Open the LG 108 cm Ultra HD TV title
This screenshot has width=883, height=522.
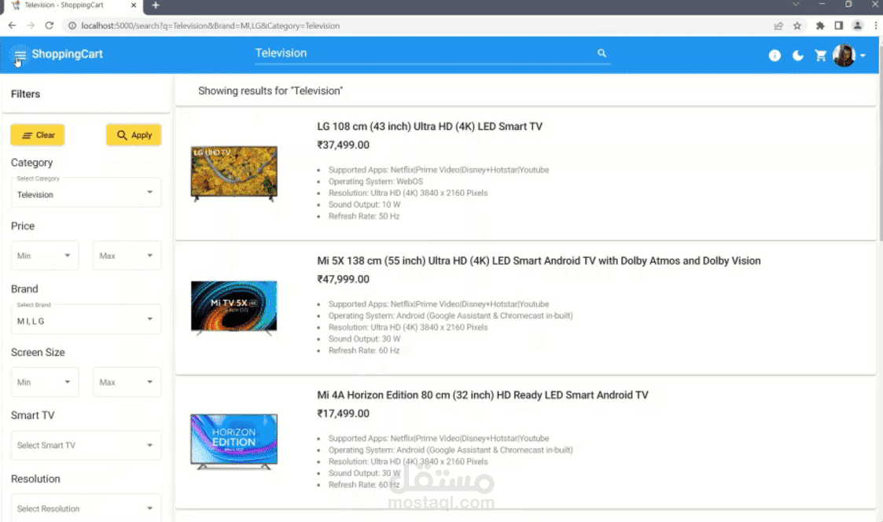point(429,126)
